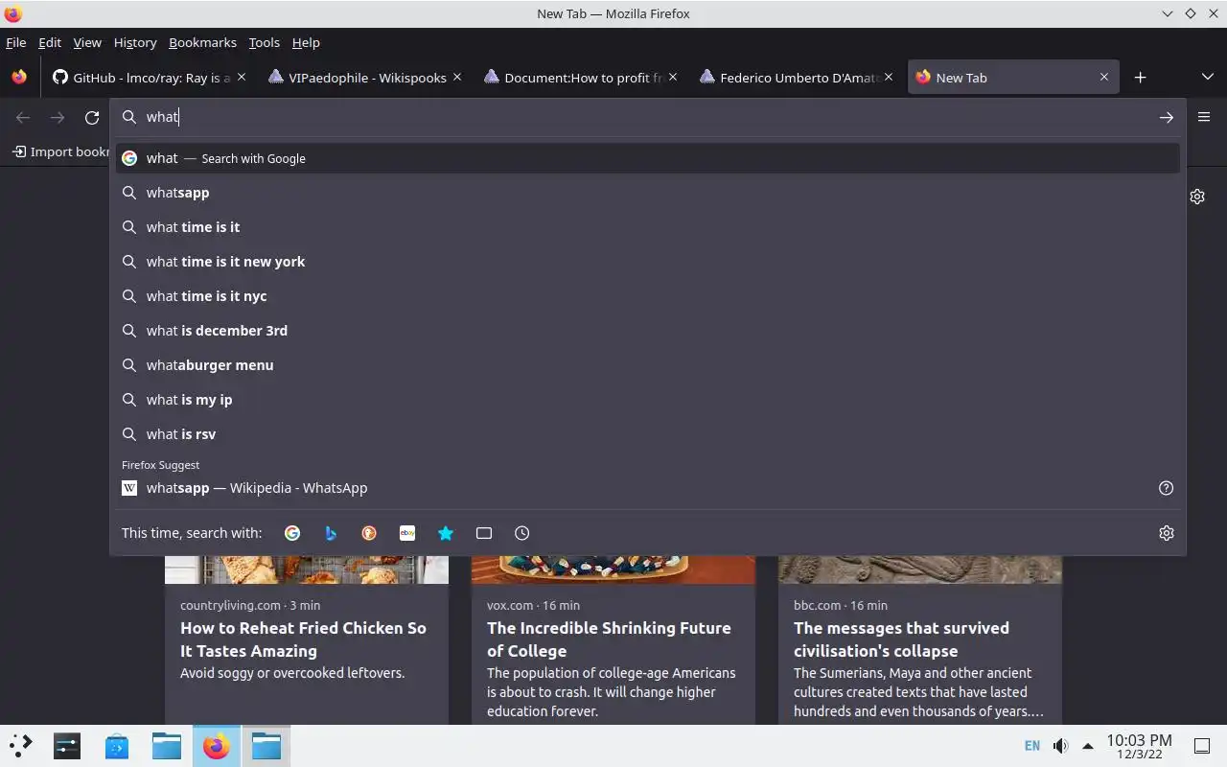Image resolution: width=1227 pixels, height=767 pixels.
Task: Open the clock showing 10:03 PM
Action: coord(1139,745)
